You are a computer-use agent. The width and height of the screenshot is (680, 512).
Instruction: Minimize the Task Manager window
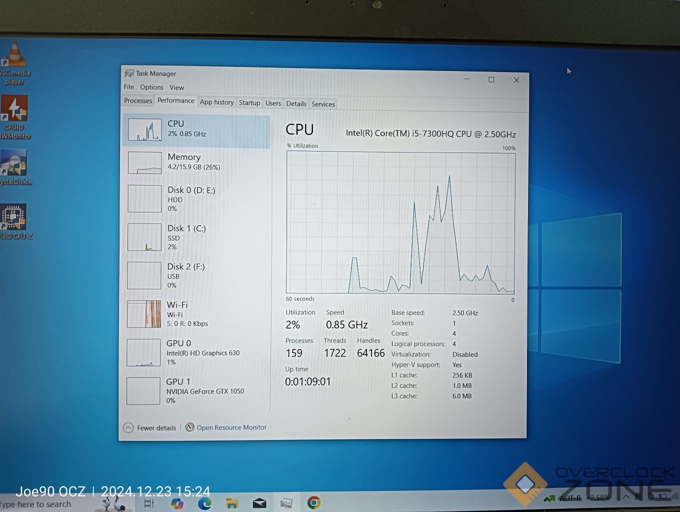(467, 79)
